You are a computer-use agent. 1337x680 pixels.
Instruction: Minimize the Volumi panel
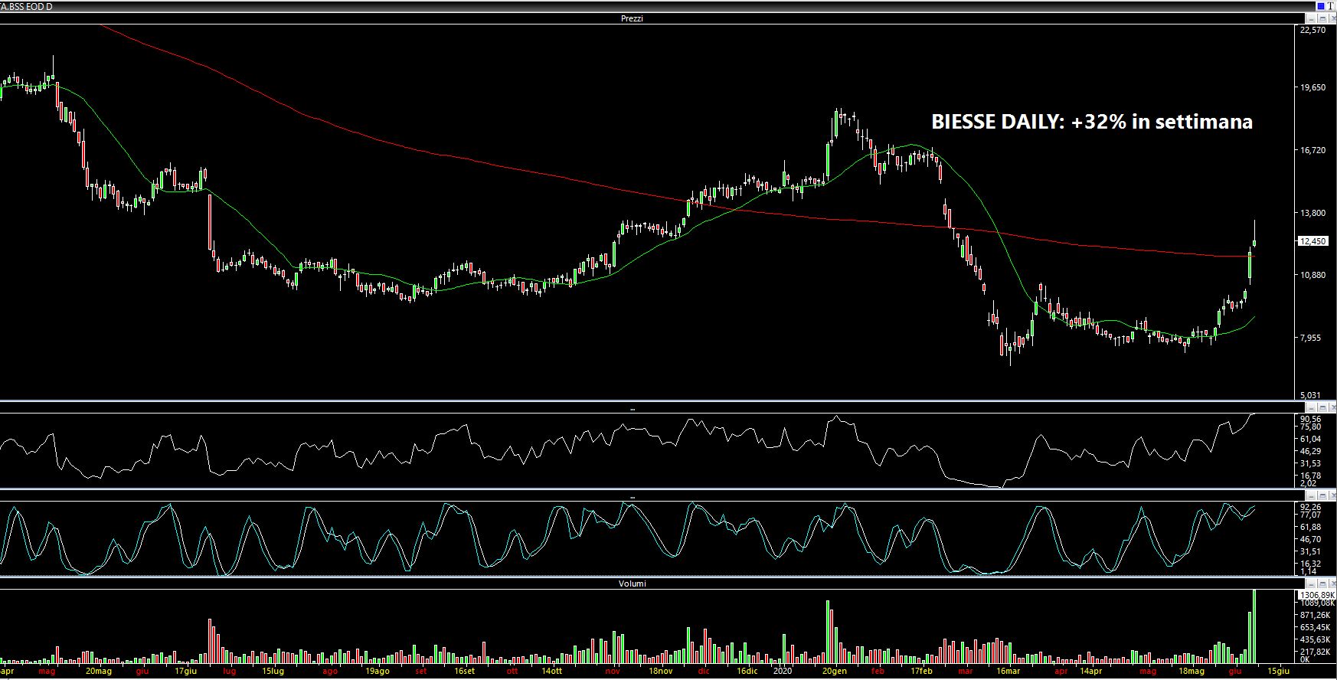1310,583
